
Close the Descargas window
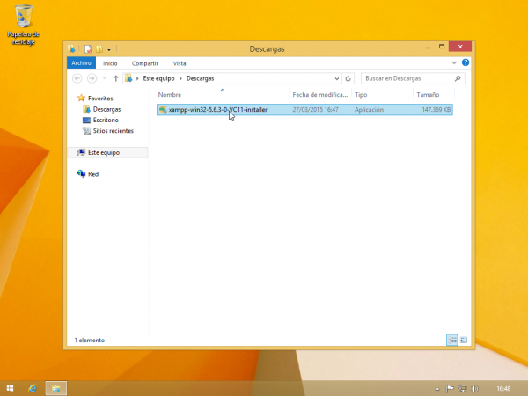(x=460, y=47)
